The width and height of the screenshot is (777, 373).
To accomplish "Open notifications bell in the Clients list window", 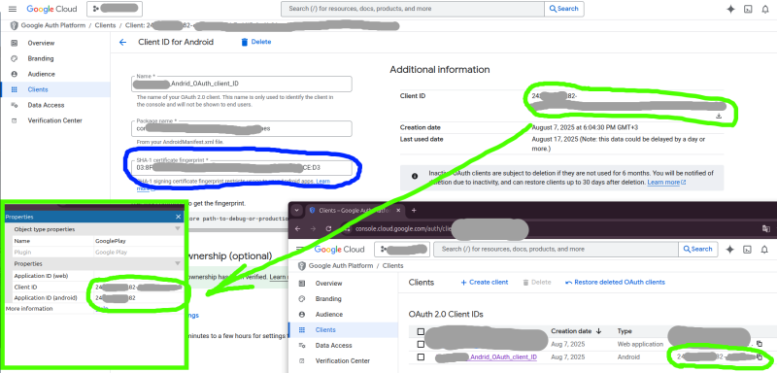I will (x=765, y=250).
